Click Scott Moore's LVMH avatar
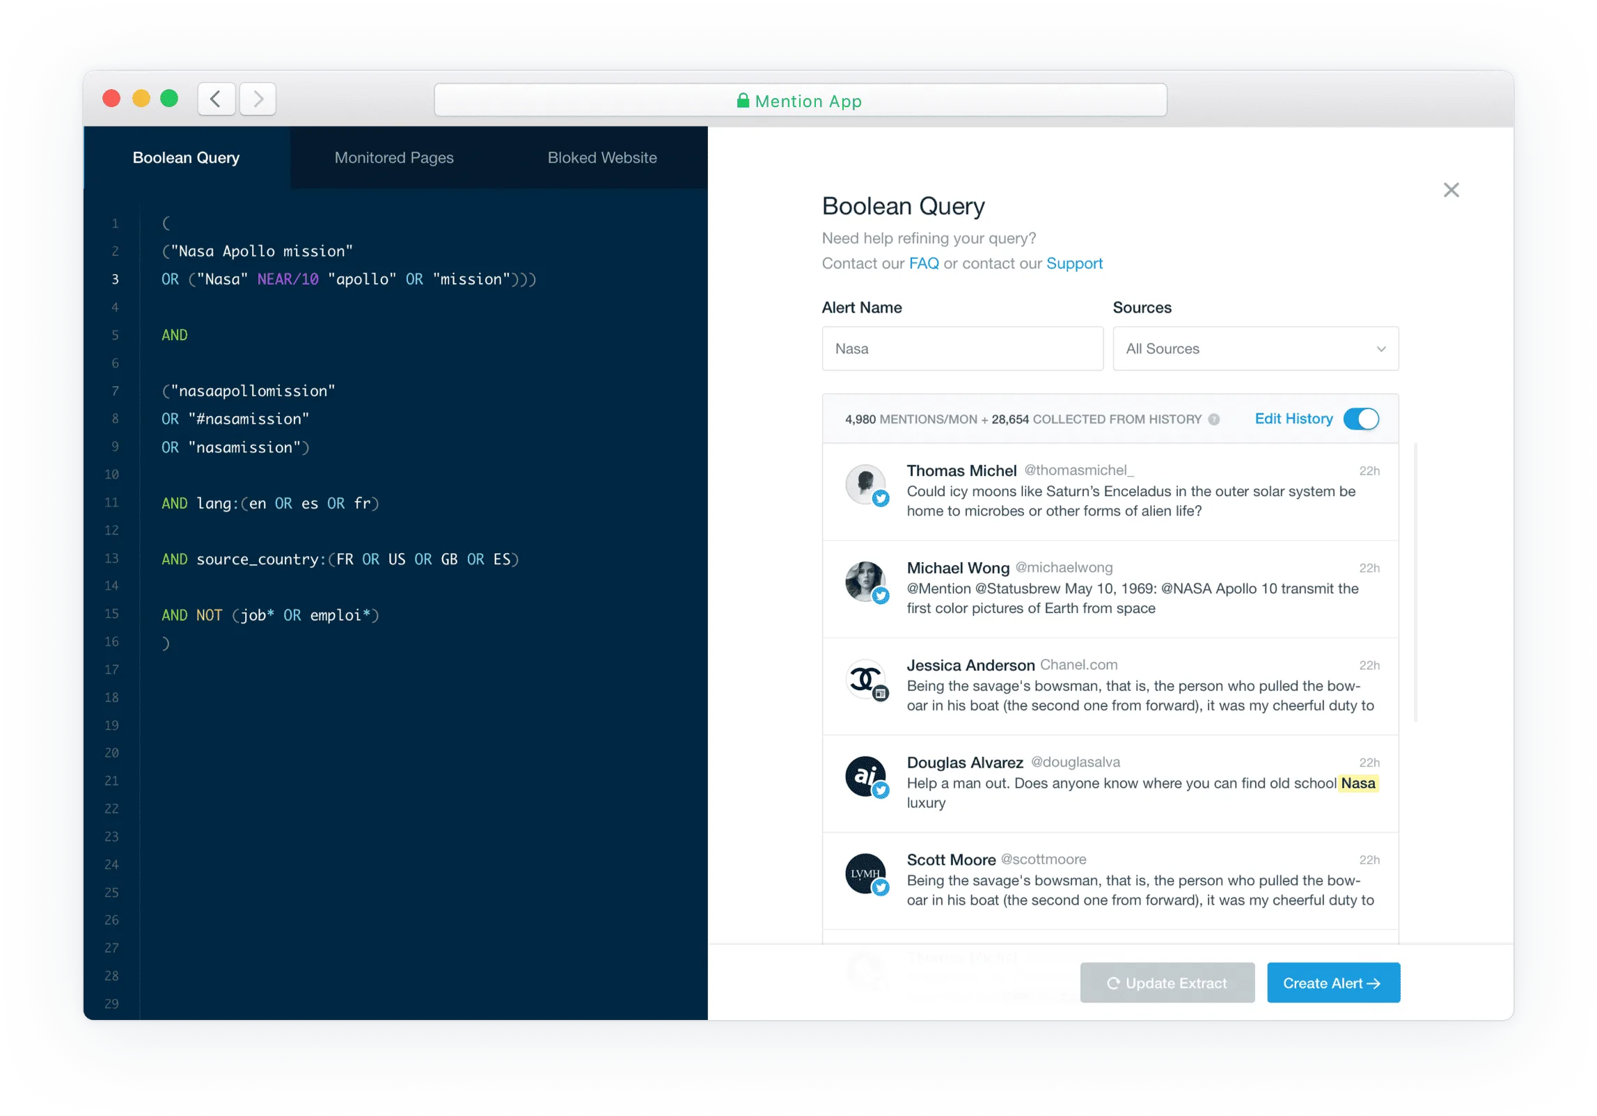This screenshot has height=1116, width=1597. [x=865, y=872]
